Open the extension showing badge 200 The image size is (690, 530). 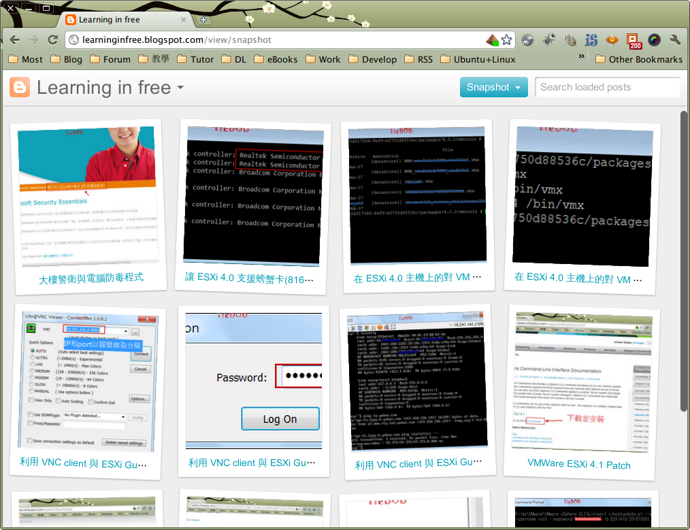pyautogui.click(x=634, y=41)
